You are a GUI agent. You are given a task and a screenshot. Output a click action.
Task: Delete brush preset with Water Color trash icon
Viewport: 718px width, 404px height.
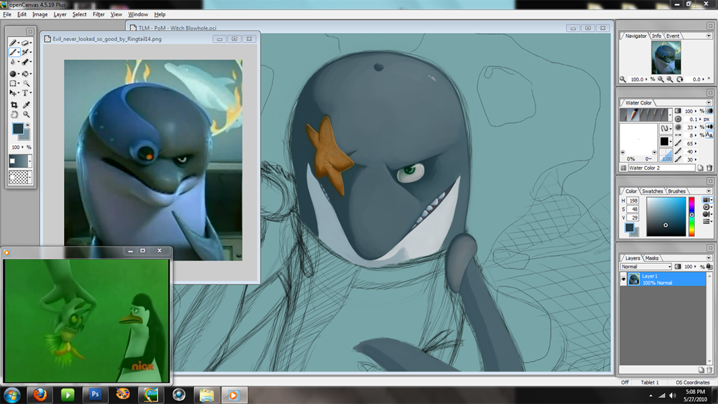click(709, 168)
